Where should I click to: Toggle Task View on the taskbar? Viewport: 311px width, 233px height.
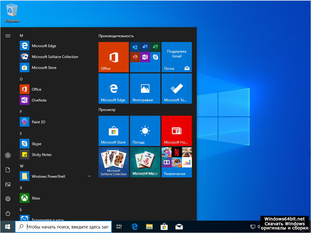tap(119, 227)
